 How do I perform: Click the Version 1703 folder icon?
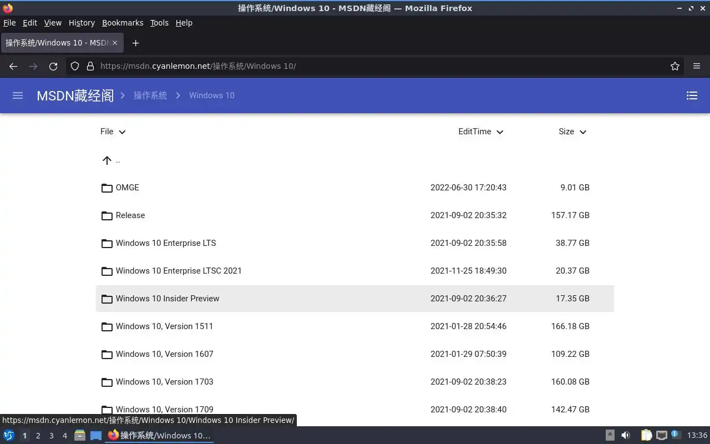pyautogui.click(x=107, y=382)
